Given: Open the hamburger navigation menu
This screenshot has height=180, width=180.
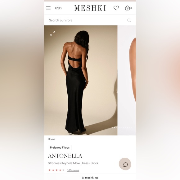Looking at the screenshot, I should point(48,8).
